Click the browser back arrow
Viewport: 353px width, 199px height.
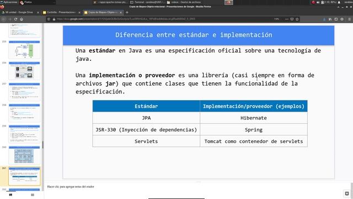pyautogui.click(x=4, y=19)
